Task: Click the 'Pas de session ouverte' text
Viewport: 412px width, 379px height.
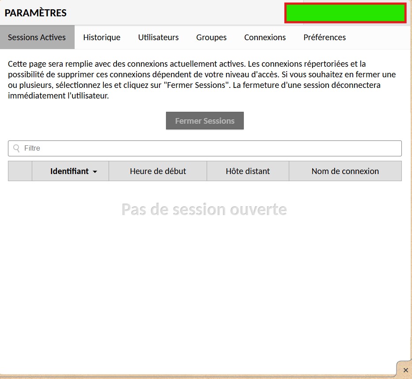Action: tap(204, 209)
